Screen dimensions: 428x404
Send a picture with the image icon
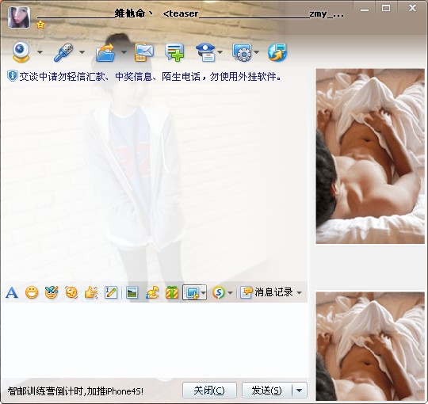[132, 293]
